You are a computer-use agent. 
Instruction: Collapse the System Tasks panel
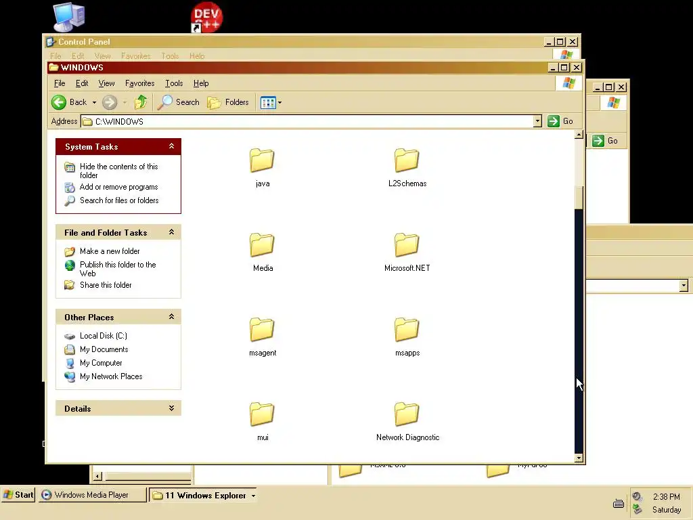pyautogui.click(x=171, y=146)
